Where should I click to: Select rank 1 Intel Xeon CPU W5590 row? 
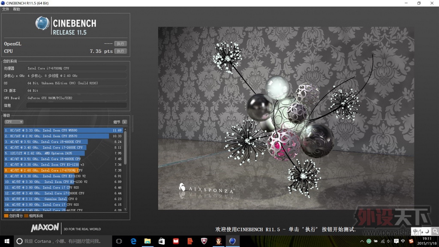click(63, 130)
